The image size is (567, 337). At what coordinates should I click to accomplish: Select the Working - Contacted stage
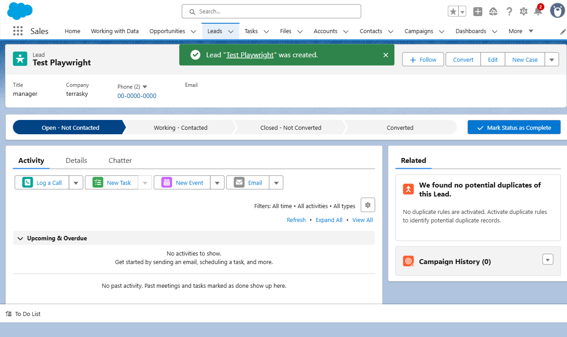(x=180, y=128)
